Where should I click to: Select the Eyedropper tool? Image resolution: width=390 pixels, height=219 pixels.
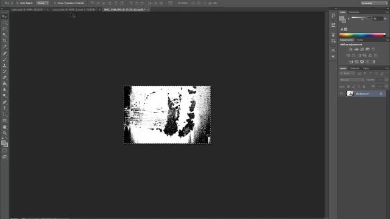tap(4, 47)
